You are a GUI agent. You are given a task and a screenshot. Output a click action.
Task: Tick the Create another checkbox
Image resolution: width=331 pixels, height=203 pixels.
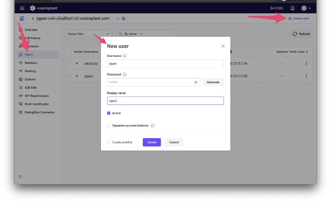tap(109, 142)
